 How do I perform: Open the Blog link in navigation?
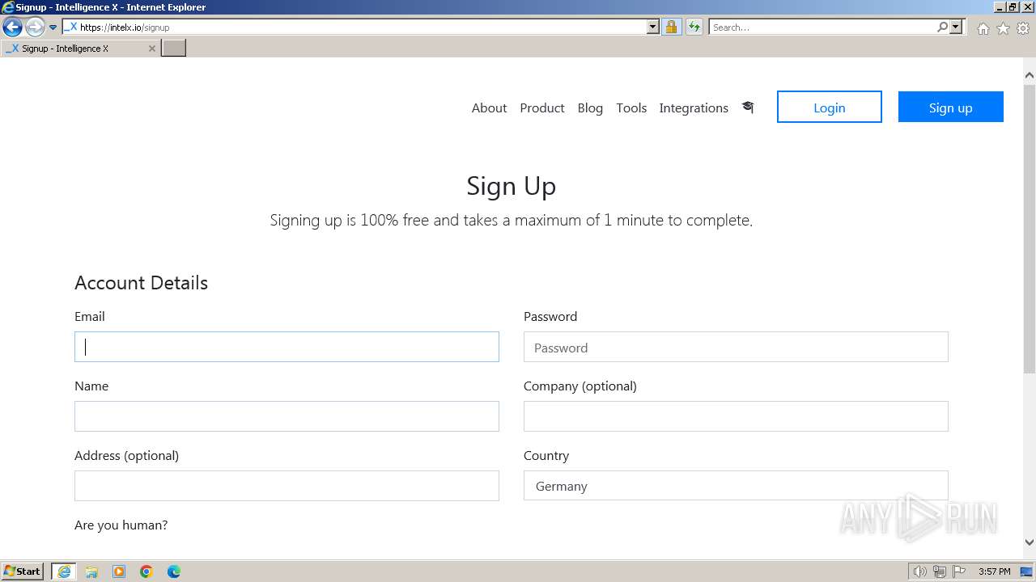(x=590, y=108)
